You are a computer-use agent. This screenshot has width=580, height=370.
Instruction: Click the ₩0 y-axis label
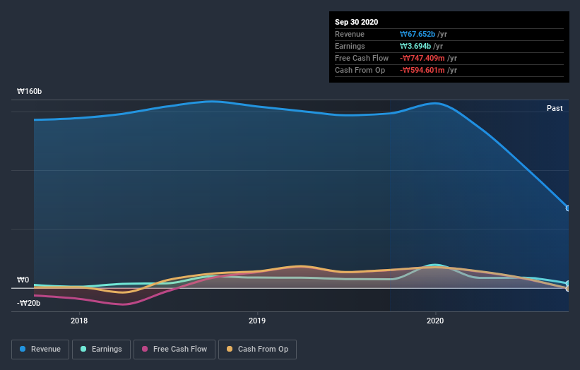click(23, 280)
